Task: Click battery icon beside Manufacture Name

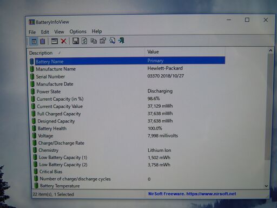Action: 32,69
